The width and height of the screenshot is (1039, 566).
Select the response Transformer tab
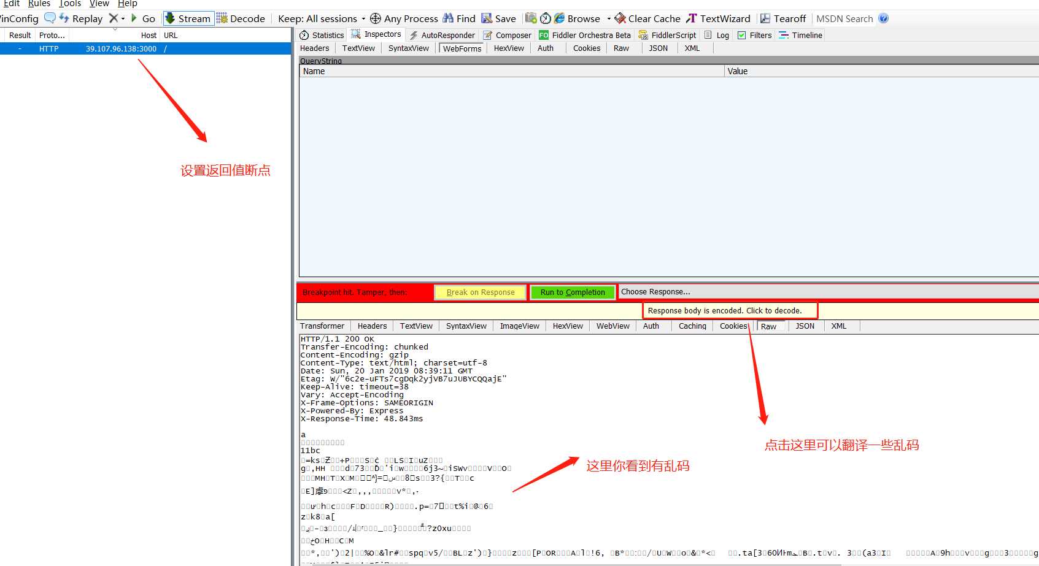[x=322, y=326]
